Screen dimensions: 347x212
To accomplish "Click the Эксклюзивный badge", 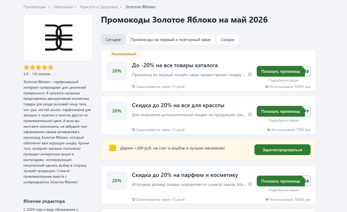I will [x=123, y=54].
